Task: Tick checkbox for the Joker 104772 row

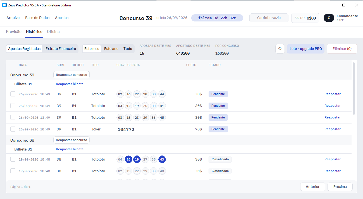Action: (x=13, y=129)
